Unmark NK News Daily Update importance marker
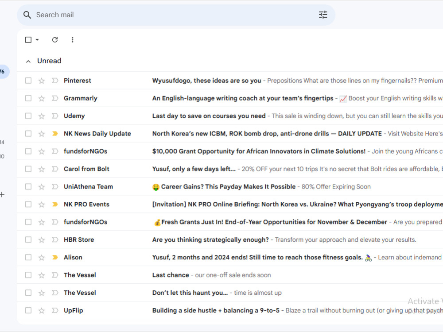The width and height of the screenshot is (443, 332). tap(55, 134)
